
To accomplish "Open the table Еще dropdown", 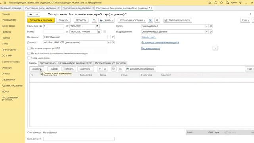I will (250, 69).
